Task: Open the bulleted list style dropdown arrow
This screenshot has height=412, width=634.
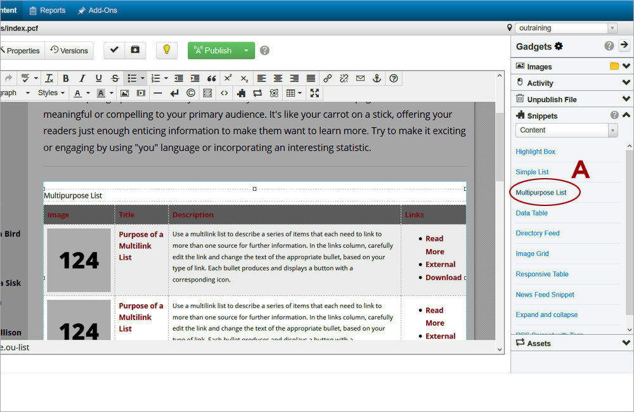Action: tap(142, 79)
